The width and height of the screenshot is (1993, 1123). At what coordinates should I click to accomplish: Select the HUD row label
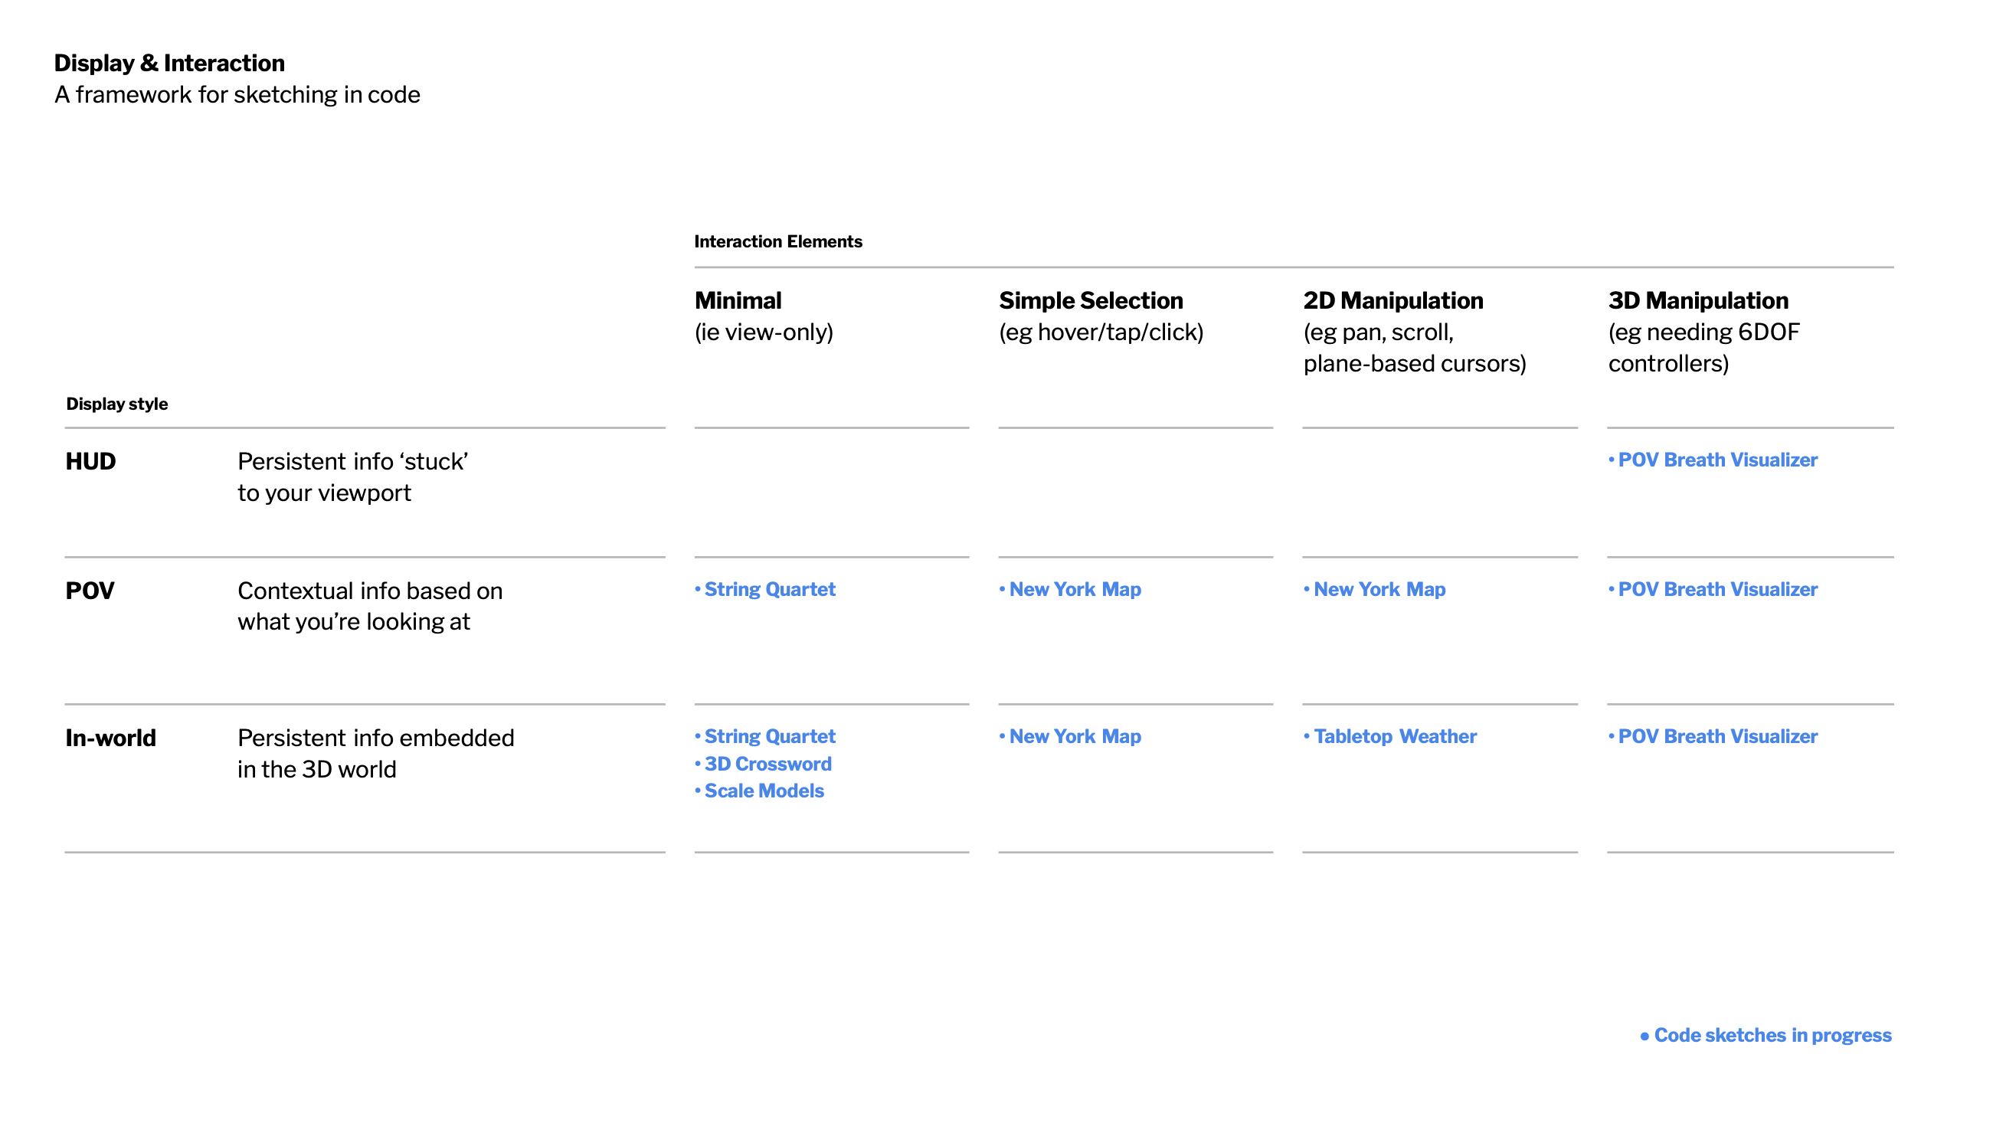tap(90, 462)
